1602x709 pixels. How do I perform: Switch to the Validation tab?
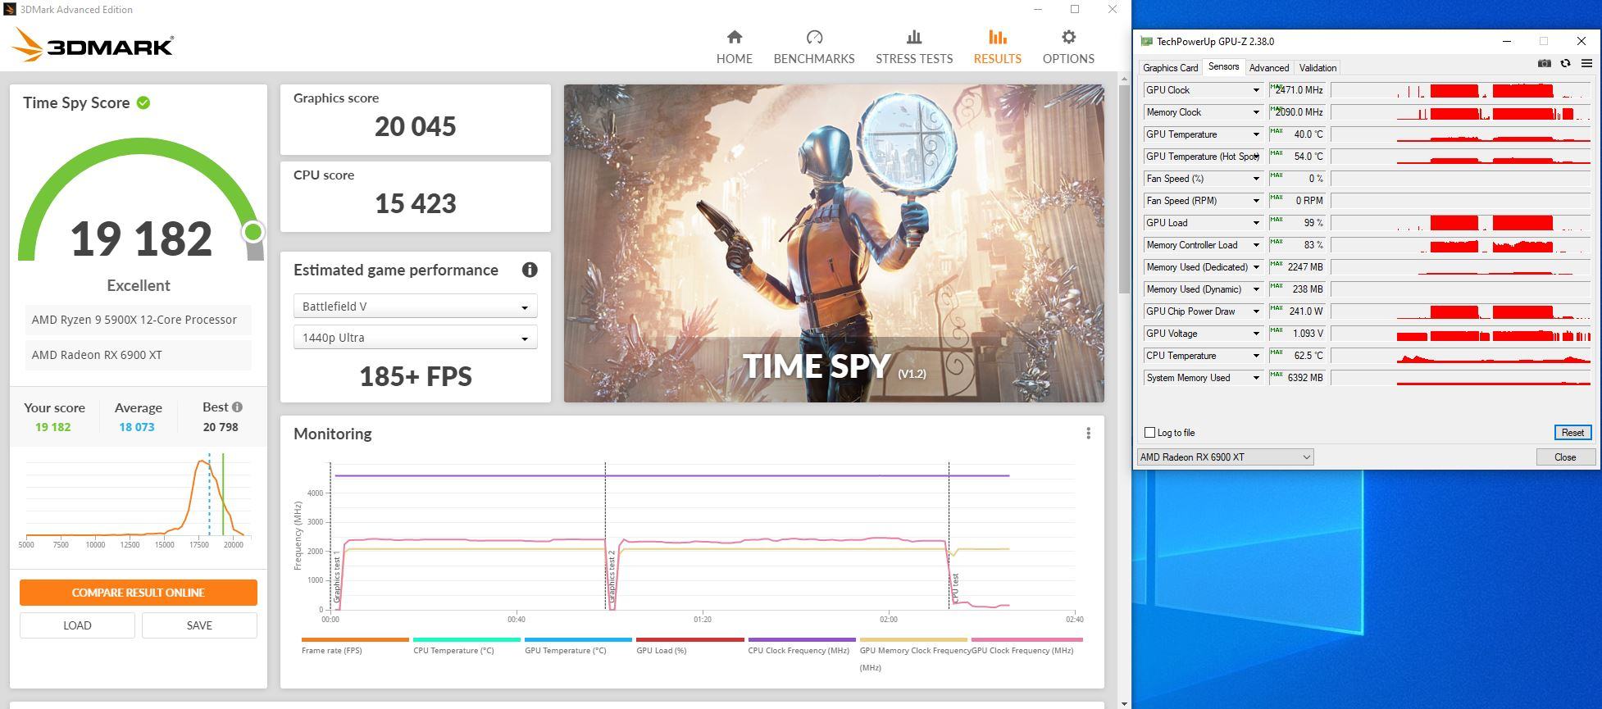pyautogui.click(x=1318, y=68)
